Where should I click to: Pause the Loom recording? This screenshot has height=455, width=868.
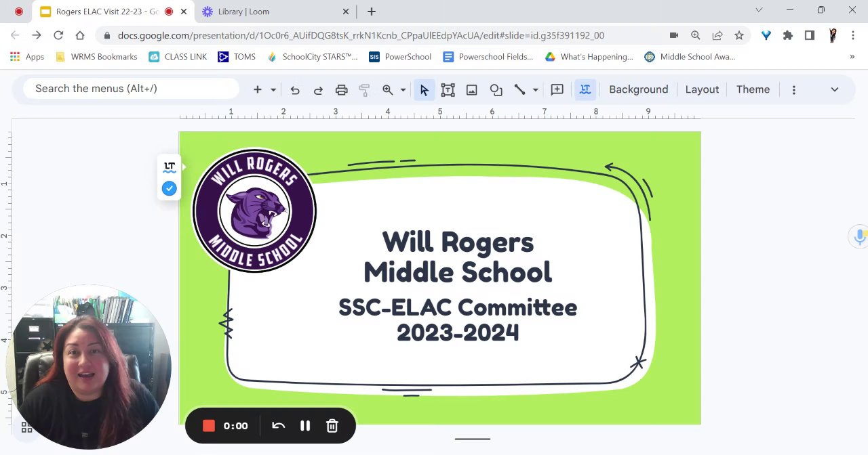point(305,426)
